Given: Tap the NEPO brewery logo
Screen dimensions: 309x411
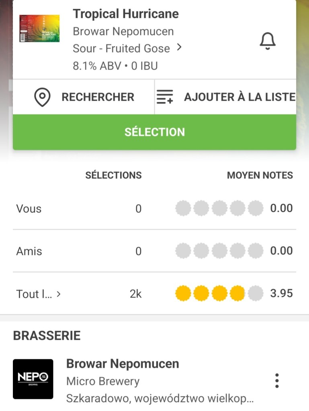Looking at the screenshot, I should (33, 379).
